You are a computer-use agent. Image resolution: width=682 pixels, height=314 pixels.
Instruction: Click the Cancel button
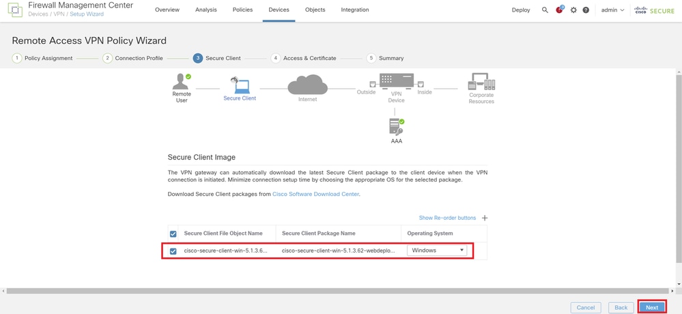click(x=586, y=307)
